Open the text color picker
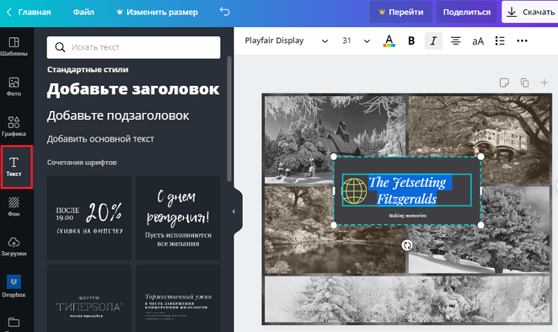The image size is (558, 332). point(389,41)
